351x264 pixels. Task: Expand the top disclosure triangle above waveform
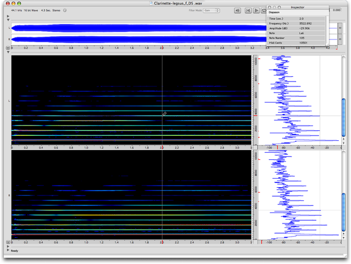click(x=8, y=15)
